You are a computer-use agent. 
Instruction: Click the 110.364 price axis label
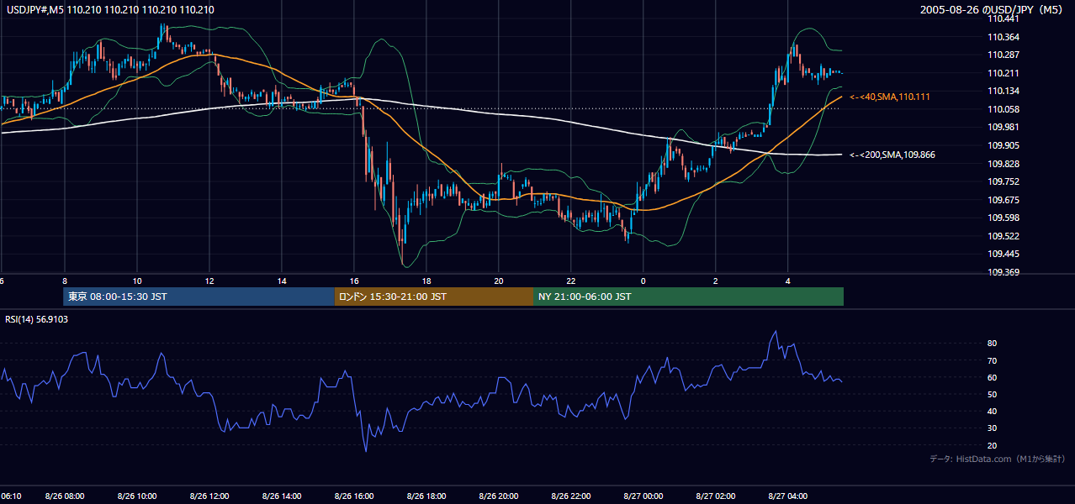click(x=1004, y=37)
